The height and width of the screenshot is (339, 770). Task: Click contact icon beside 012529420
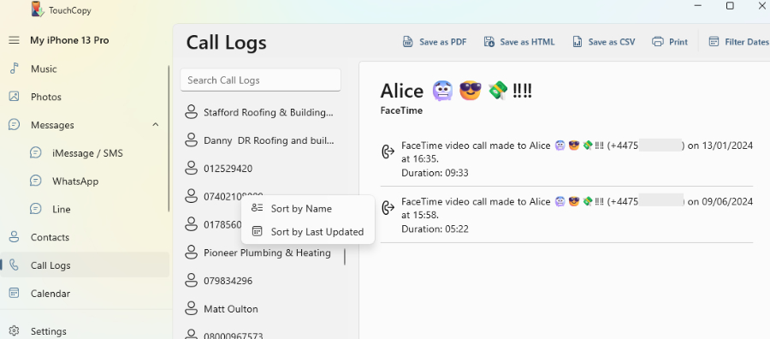click(191, 169)
